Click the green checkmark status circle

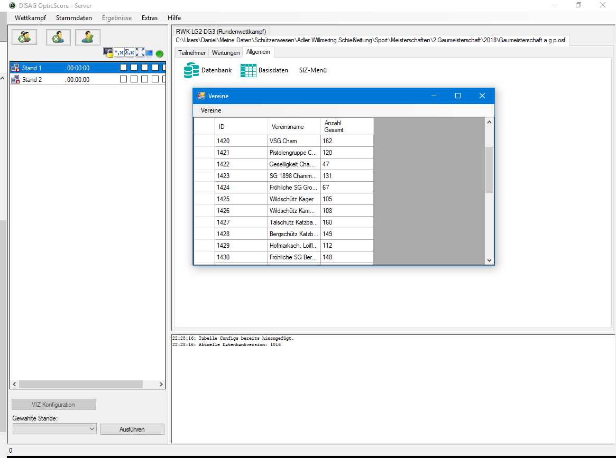point(160,53)
